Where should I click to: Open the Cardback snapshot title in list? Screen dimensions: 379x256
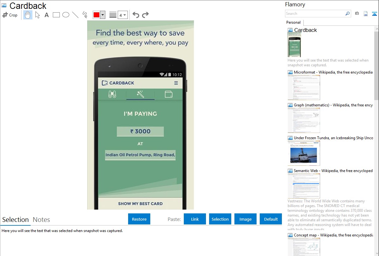[x=306, y=30]
